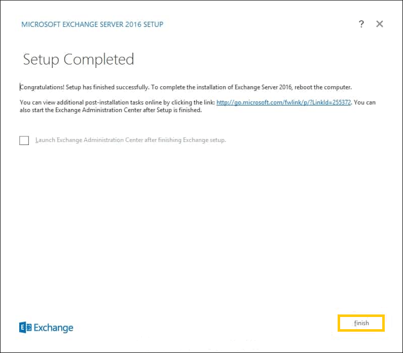This screenshot has width=403, height=353.
Task: Click the text 'You can view additional post-installation tasks'
Action: pyautogui.click(x=82, y=102)
